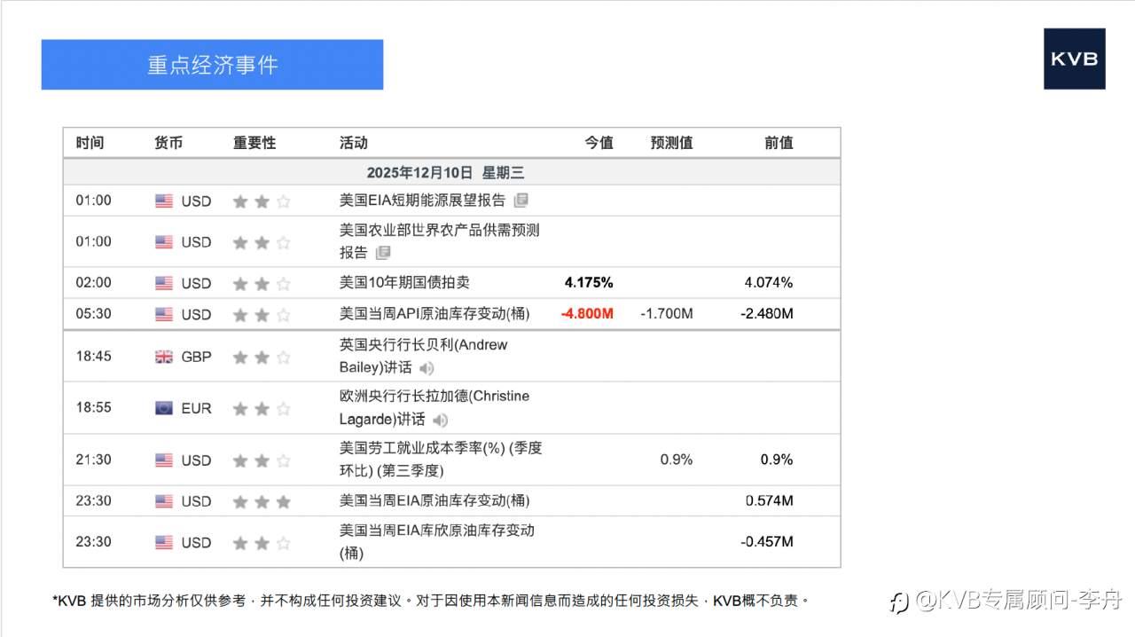Click the USD American flag beside 美国10年期国债拍卖
Viewport: 1135px width, 637px height.
click(164, 282)
